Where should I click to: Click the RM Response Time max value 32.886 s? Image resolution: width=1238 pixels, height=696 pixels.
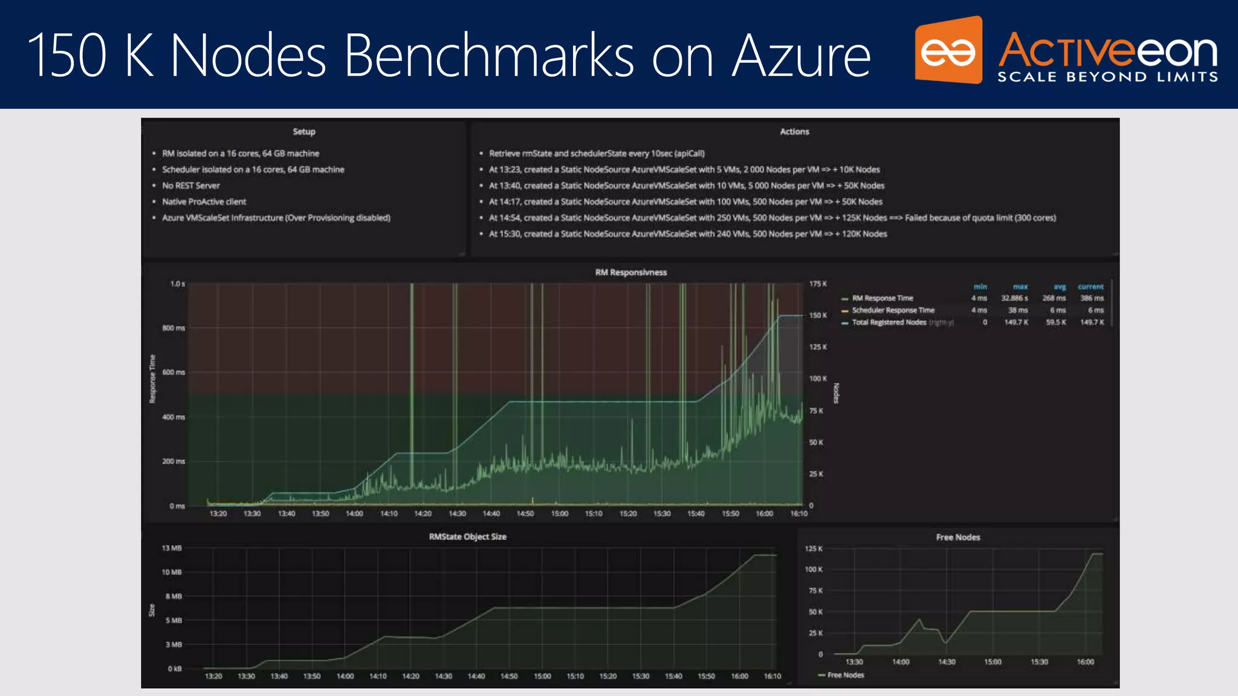coord(1014,298)
